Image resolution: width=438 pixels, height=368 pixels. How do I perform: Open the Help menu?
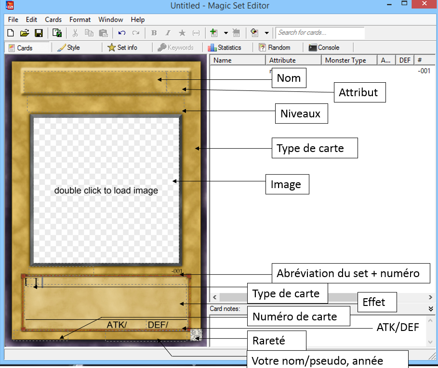click(x=138, y=20)
